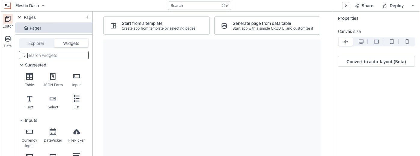
Task: Open the Data section in sidebar
Action: tap(8, 42)
